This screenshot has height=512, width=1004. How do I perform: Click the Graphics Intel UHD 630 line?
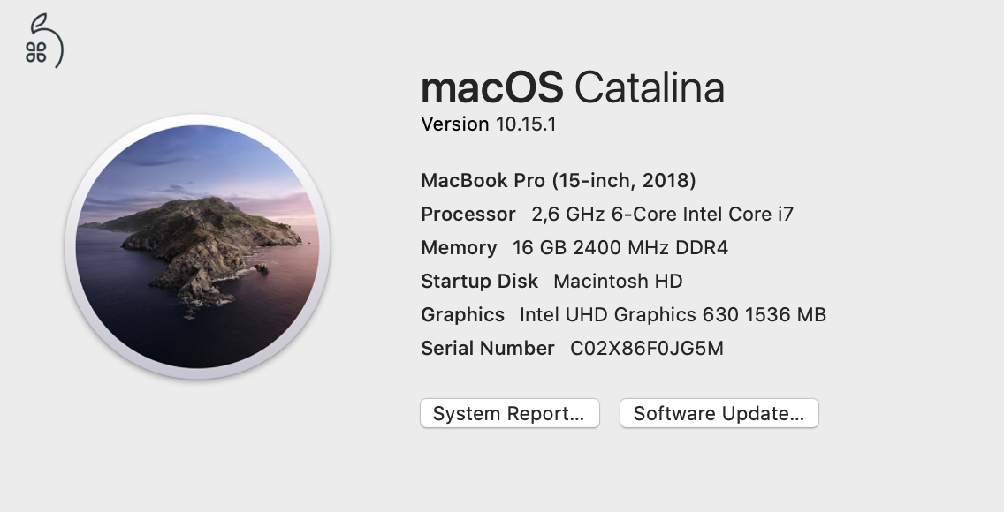coord(623,314)
